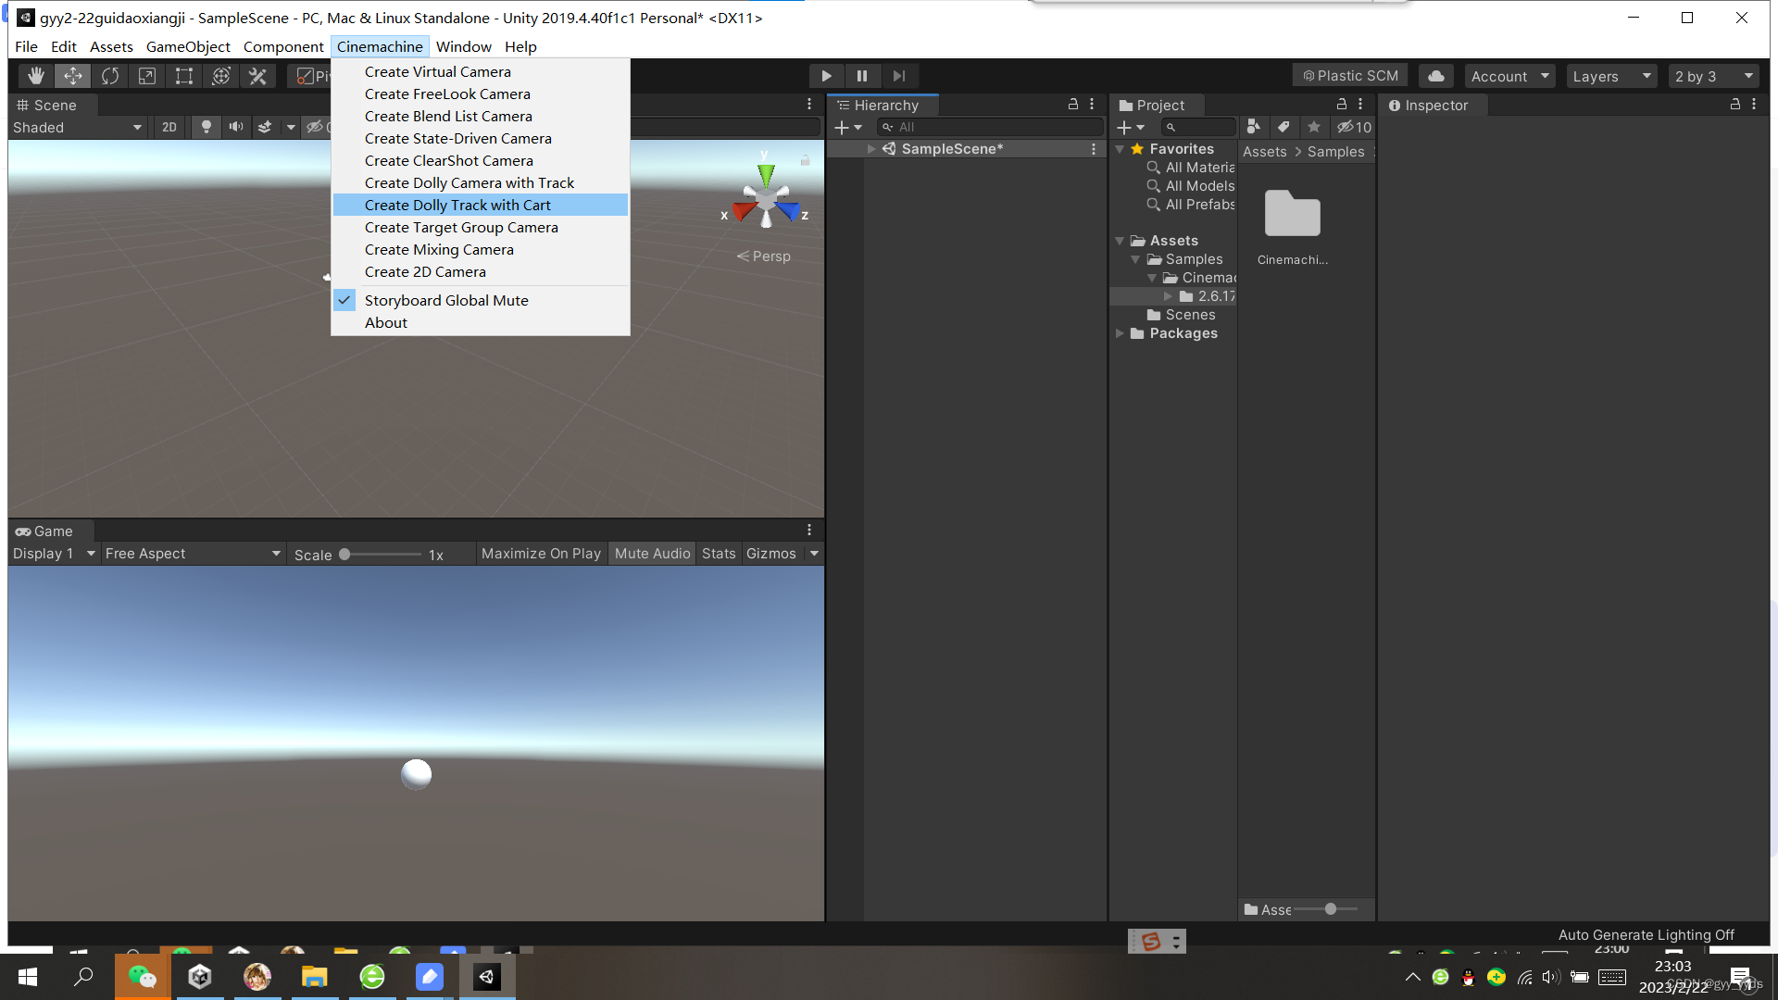1778x1000 pixels.
Task: Select the Rect Transform tool
Action: tap(184, 76)
